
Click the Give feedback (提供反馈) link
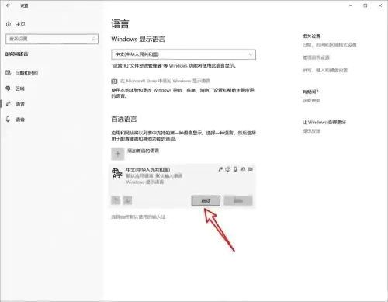pyautogui.click(x=311, y=131)
